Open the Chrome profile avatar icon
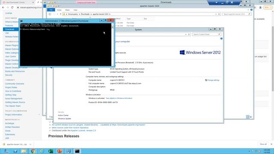 (260, 8)
